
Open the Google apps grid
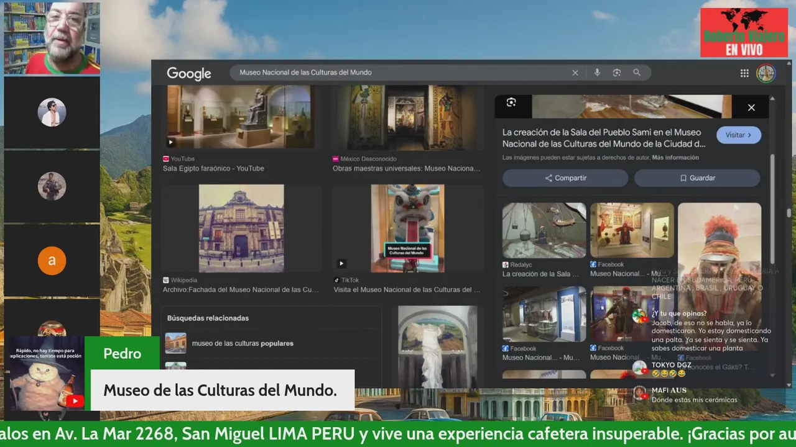pyautogui.click(x=744, y=73)
